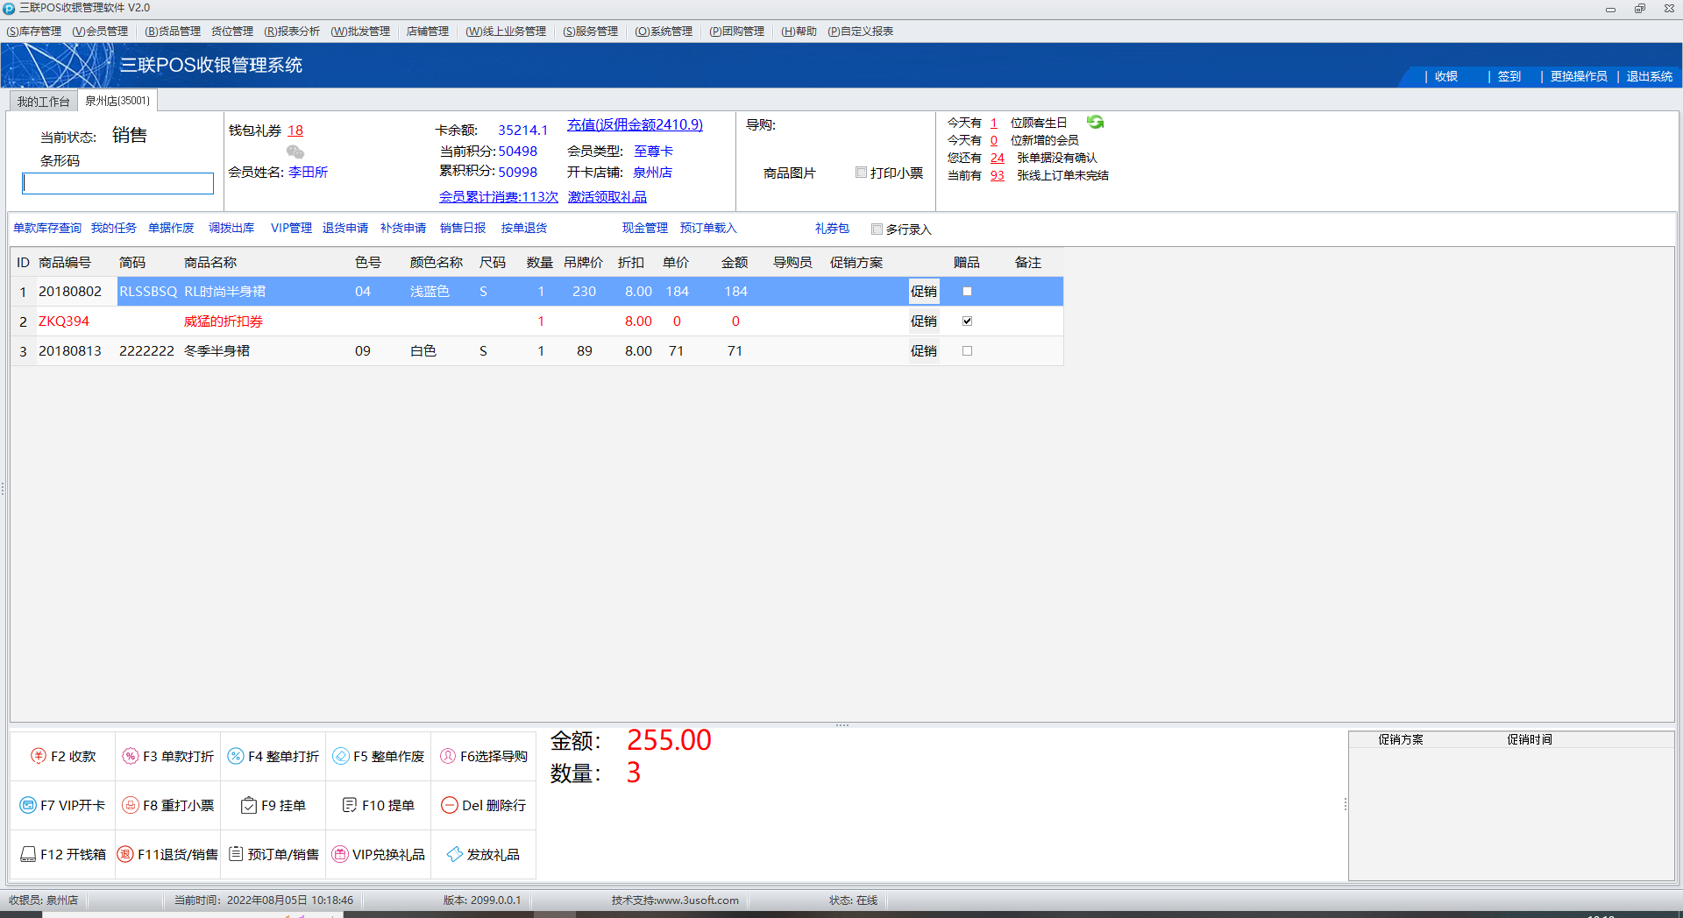This screenshot has height=918, width=1683.
Task: Click the 促销方案 panel column header
Action: [x=1401, y=739]
